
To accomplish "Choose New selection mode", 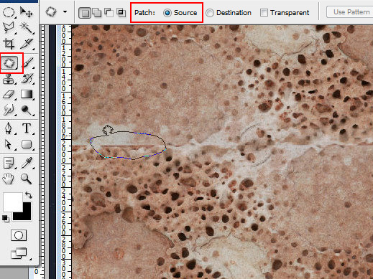I will [x=85, y=13].
